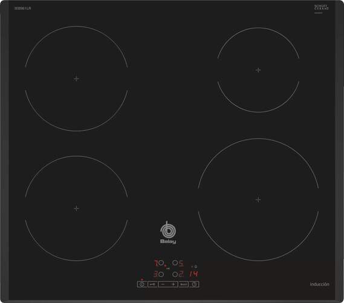Click the Balay spiral logo

168,230
